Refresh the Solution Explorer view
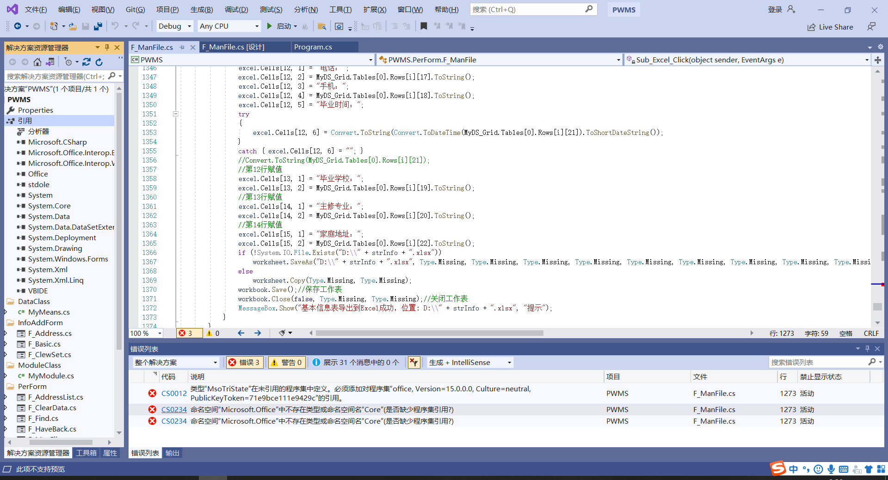 99,62
